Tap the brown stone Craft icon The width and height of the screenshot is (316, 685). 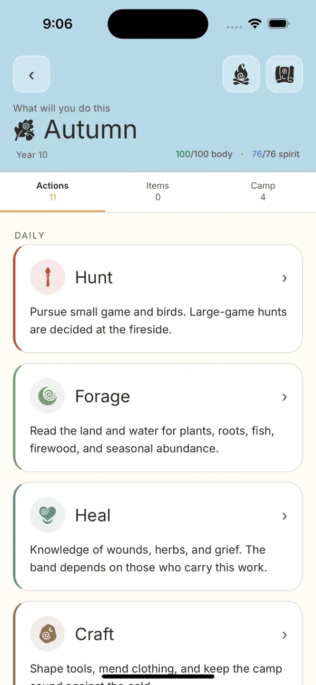point(47,634)
